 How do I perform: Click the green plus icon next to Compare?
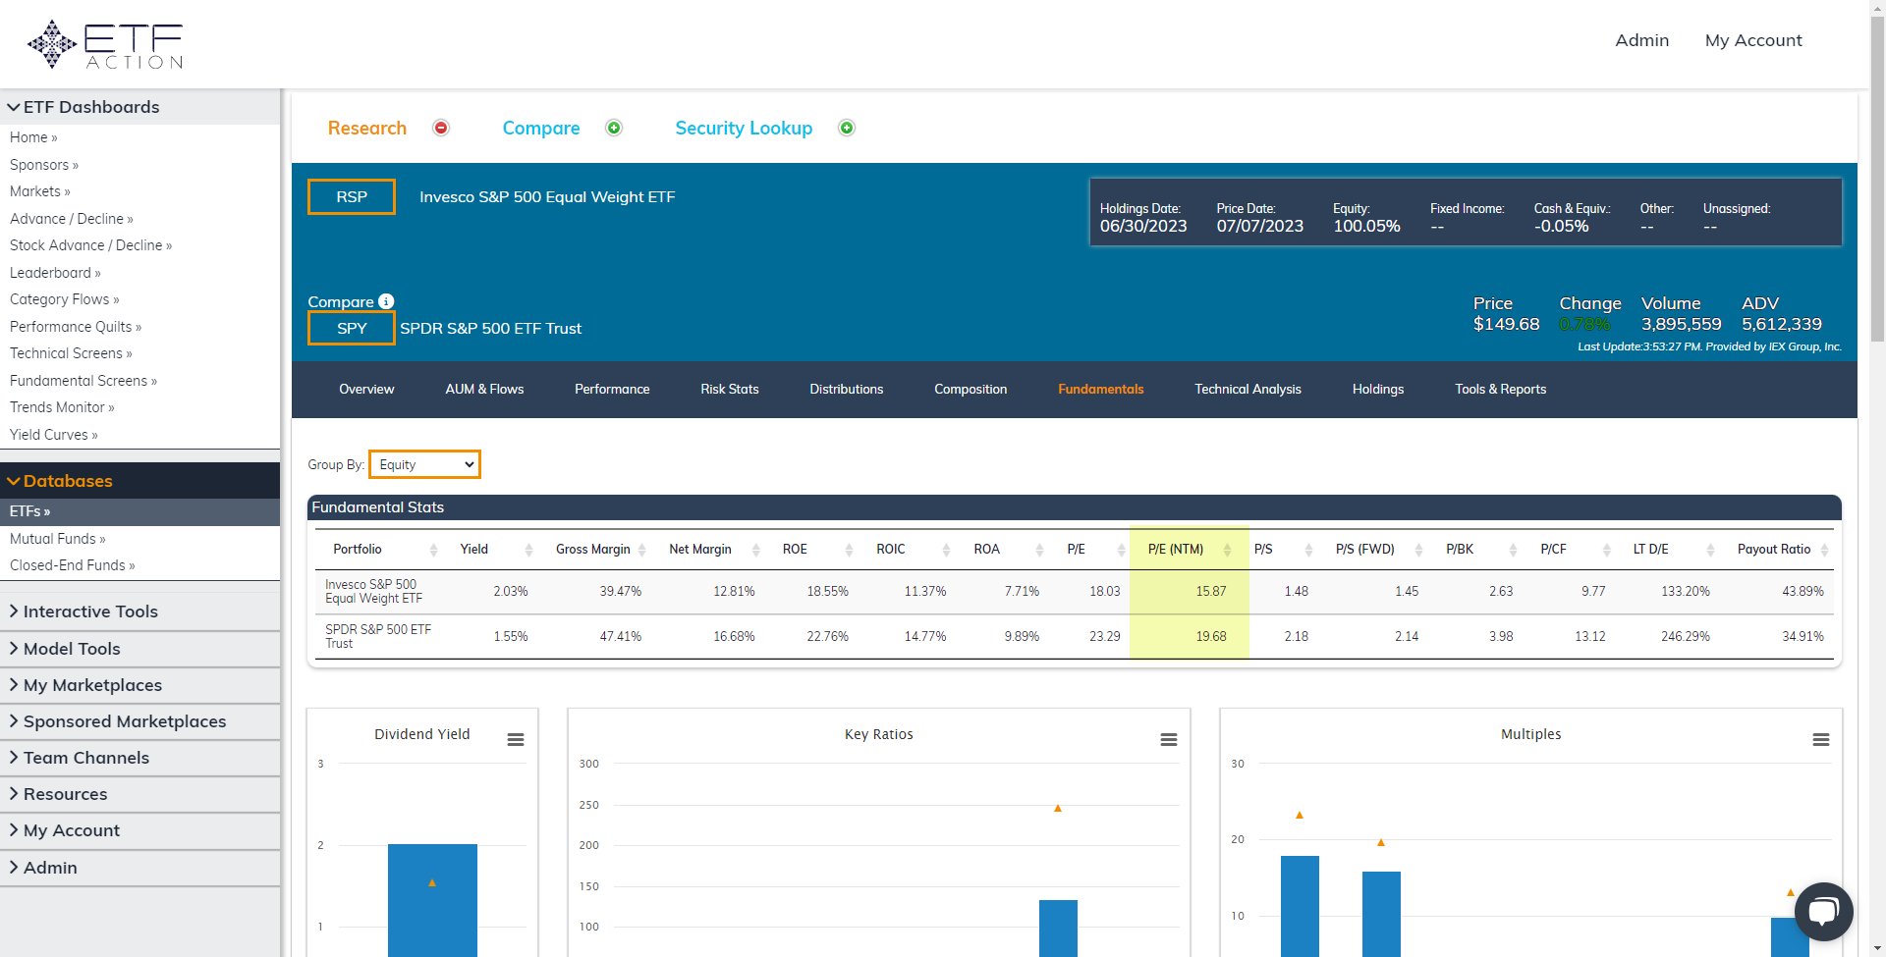pos(614,128)
